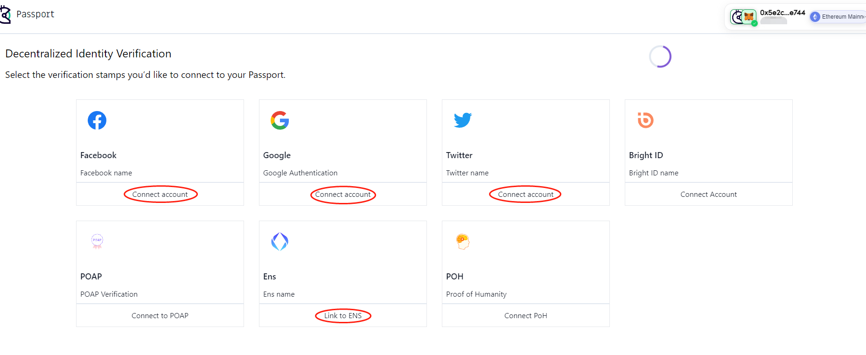Viewport: 866px width, 355px height.
Task: Connect account for Google stamp
Action: point(343,195)
